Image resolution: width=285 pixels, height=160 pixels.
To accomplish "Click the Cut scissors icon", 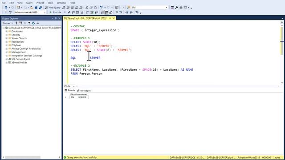I will [x=87, y=8].
